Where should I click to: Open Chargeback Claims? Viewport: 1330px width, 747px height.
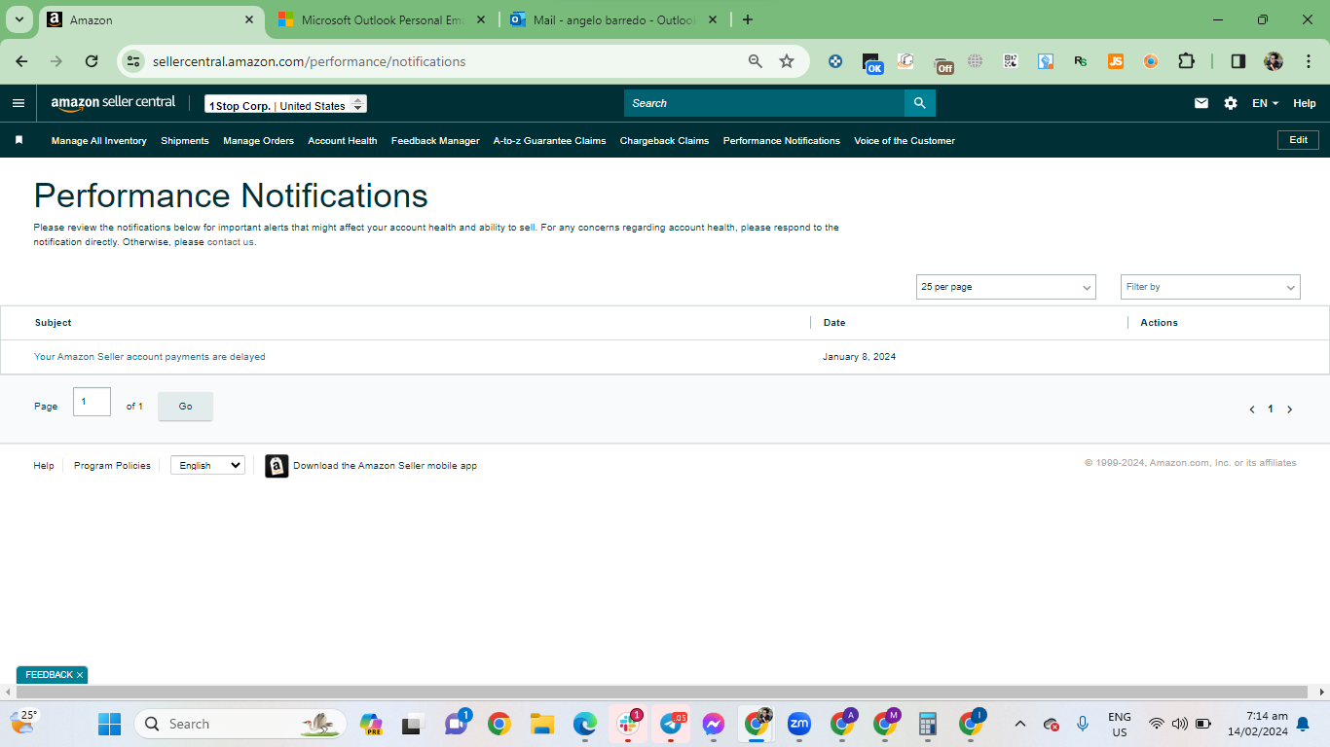coord(664,141)
